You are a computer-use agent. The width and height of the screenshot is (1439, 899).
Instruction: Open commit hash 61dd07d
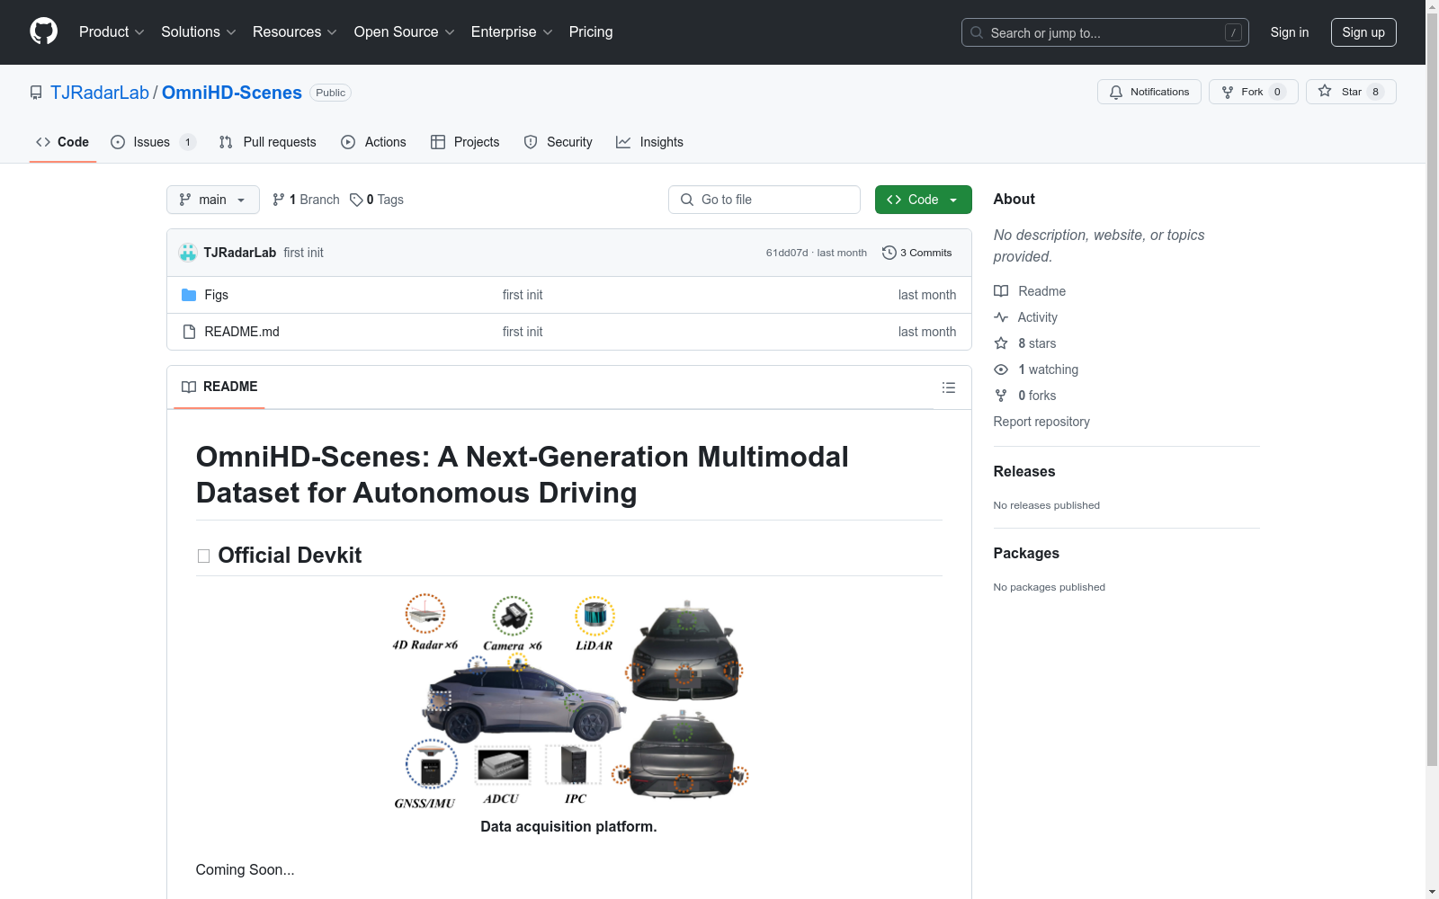coord(787,253)
